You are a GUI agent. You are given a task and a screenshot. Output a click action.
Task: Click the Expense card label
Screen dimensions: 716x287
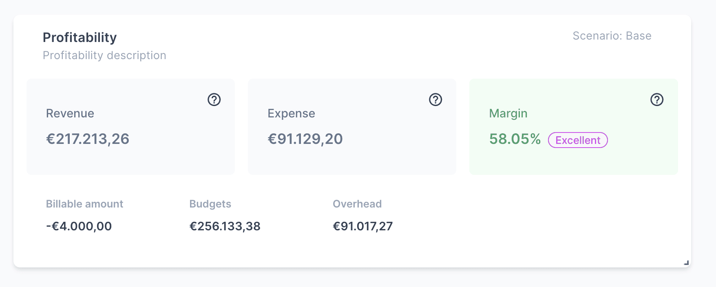click(x=291, y=113)
